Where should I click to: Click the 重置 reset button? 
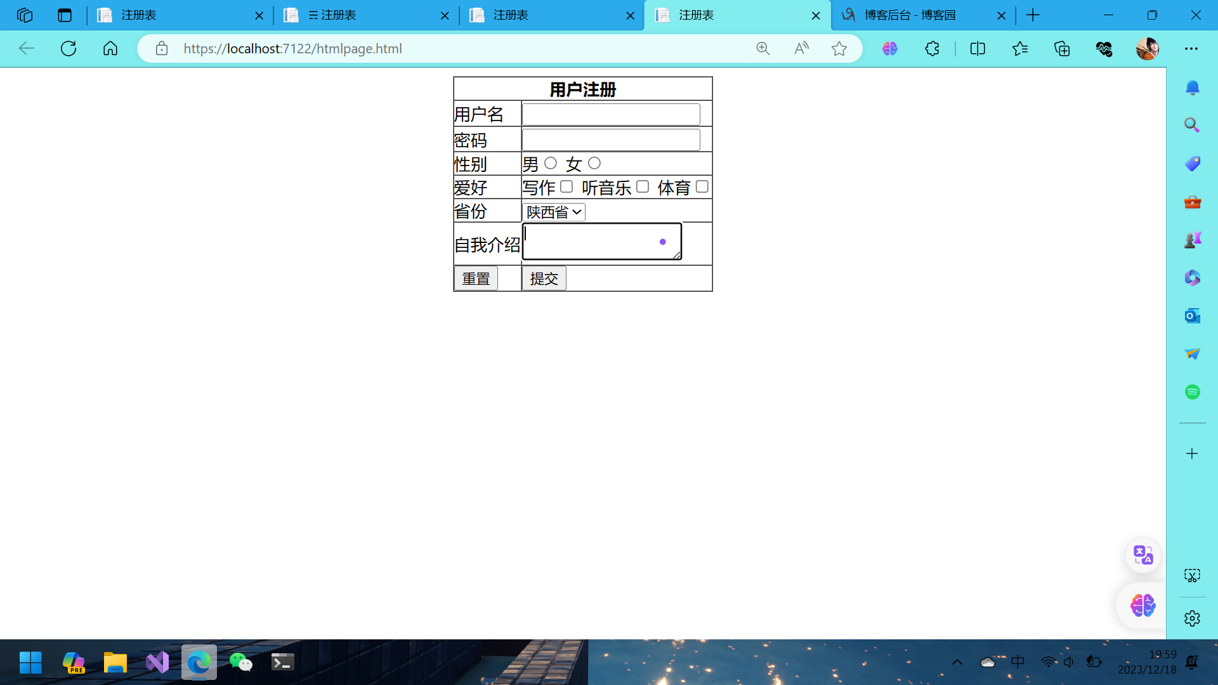(x=476, y=278)
